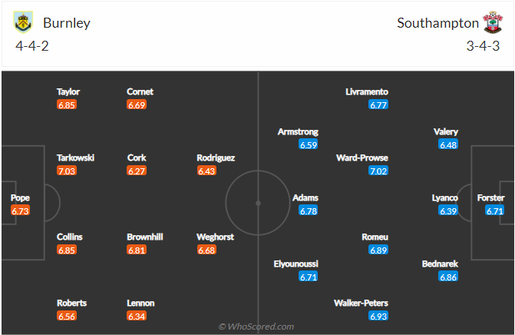Select the Southampton team name
Viewport: 515px width, 335px height.
(437, 23)
